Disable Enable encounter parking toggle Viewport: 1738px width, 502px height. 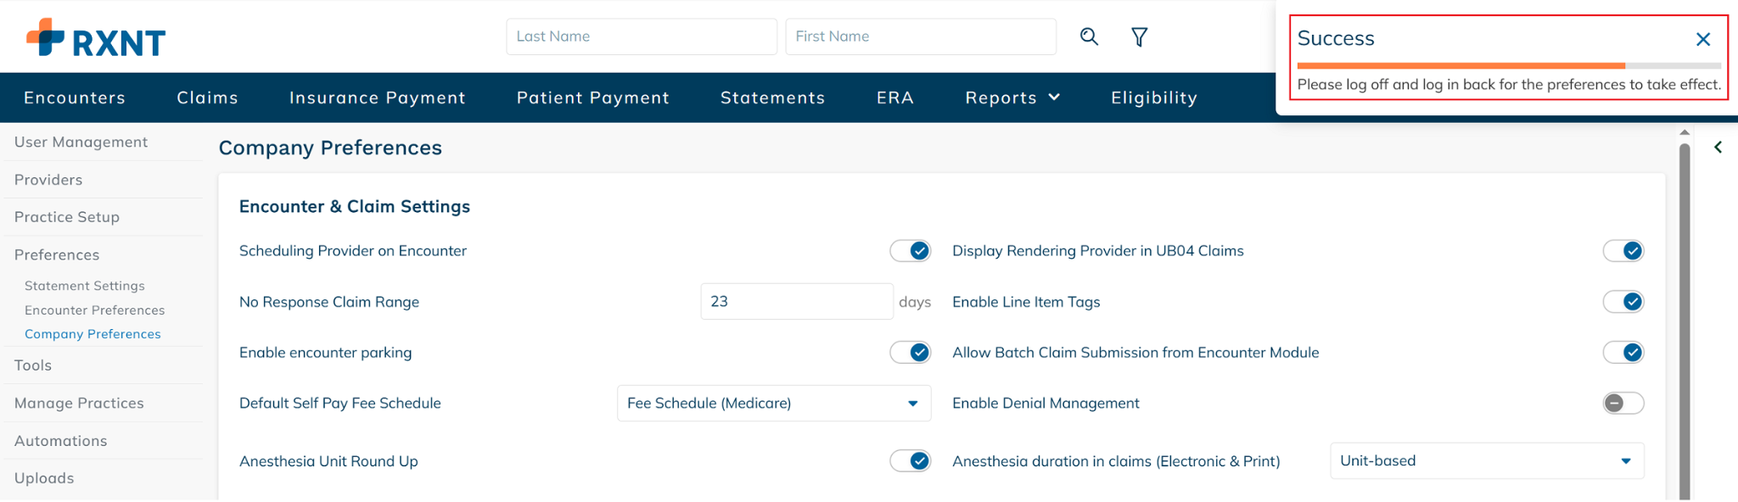tap(911, 353)
